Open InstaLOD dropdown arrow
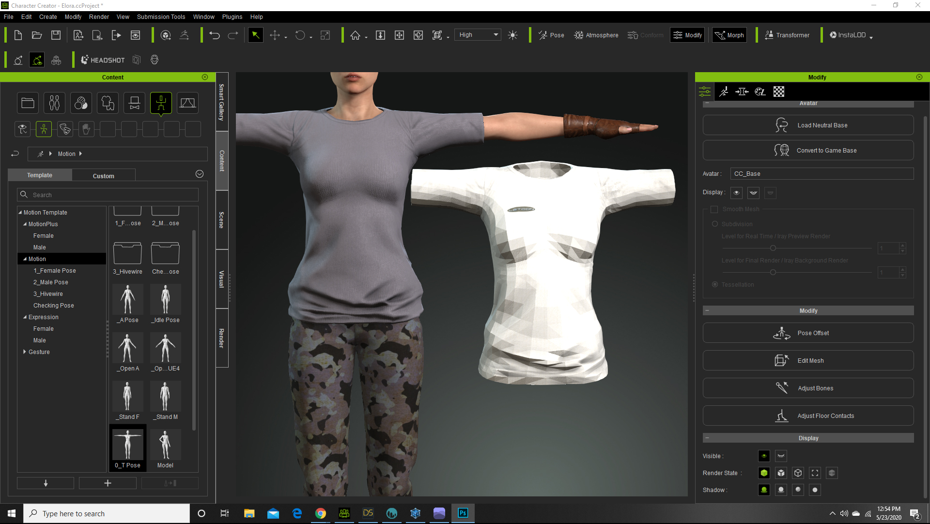 tap(871, 37)
